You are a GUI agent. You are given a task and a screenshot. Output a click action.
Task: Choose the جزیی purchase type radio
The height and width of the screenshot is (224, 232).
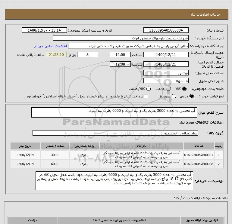(191, 97)
